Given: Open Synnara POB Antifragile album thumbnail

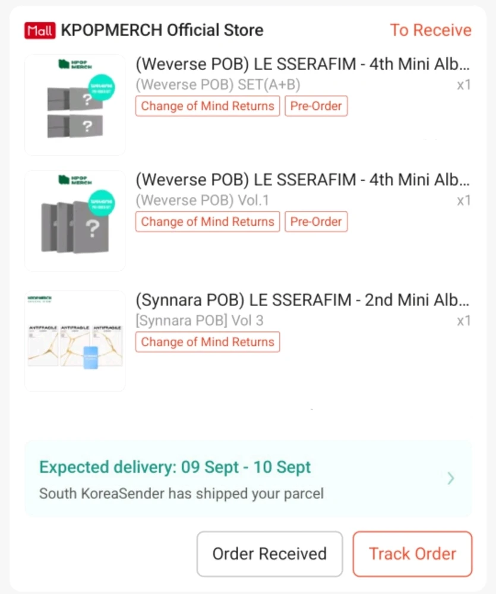Looking at the screenshot, I should pos(75,341).
